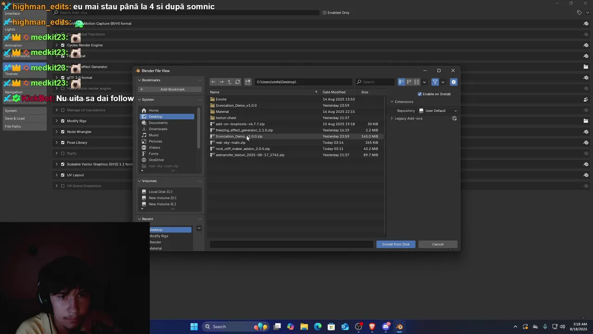Collapse the Recent panel
The image size is (593, 334).
(x=139, y=218)
